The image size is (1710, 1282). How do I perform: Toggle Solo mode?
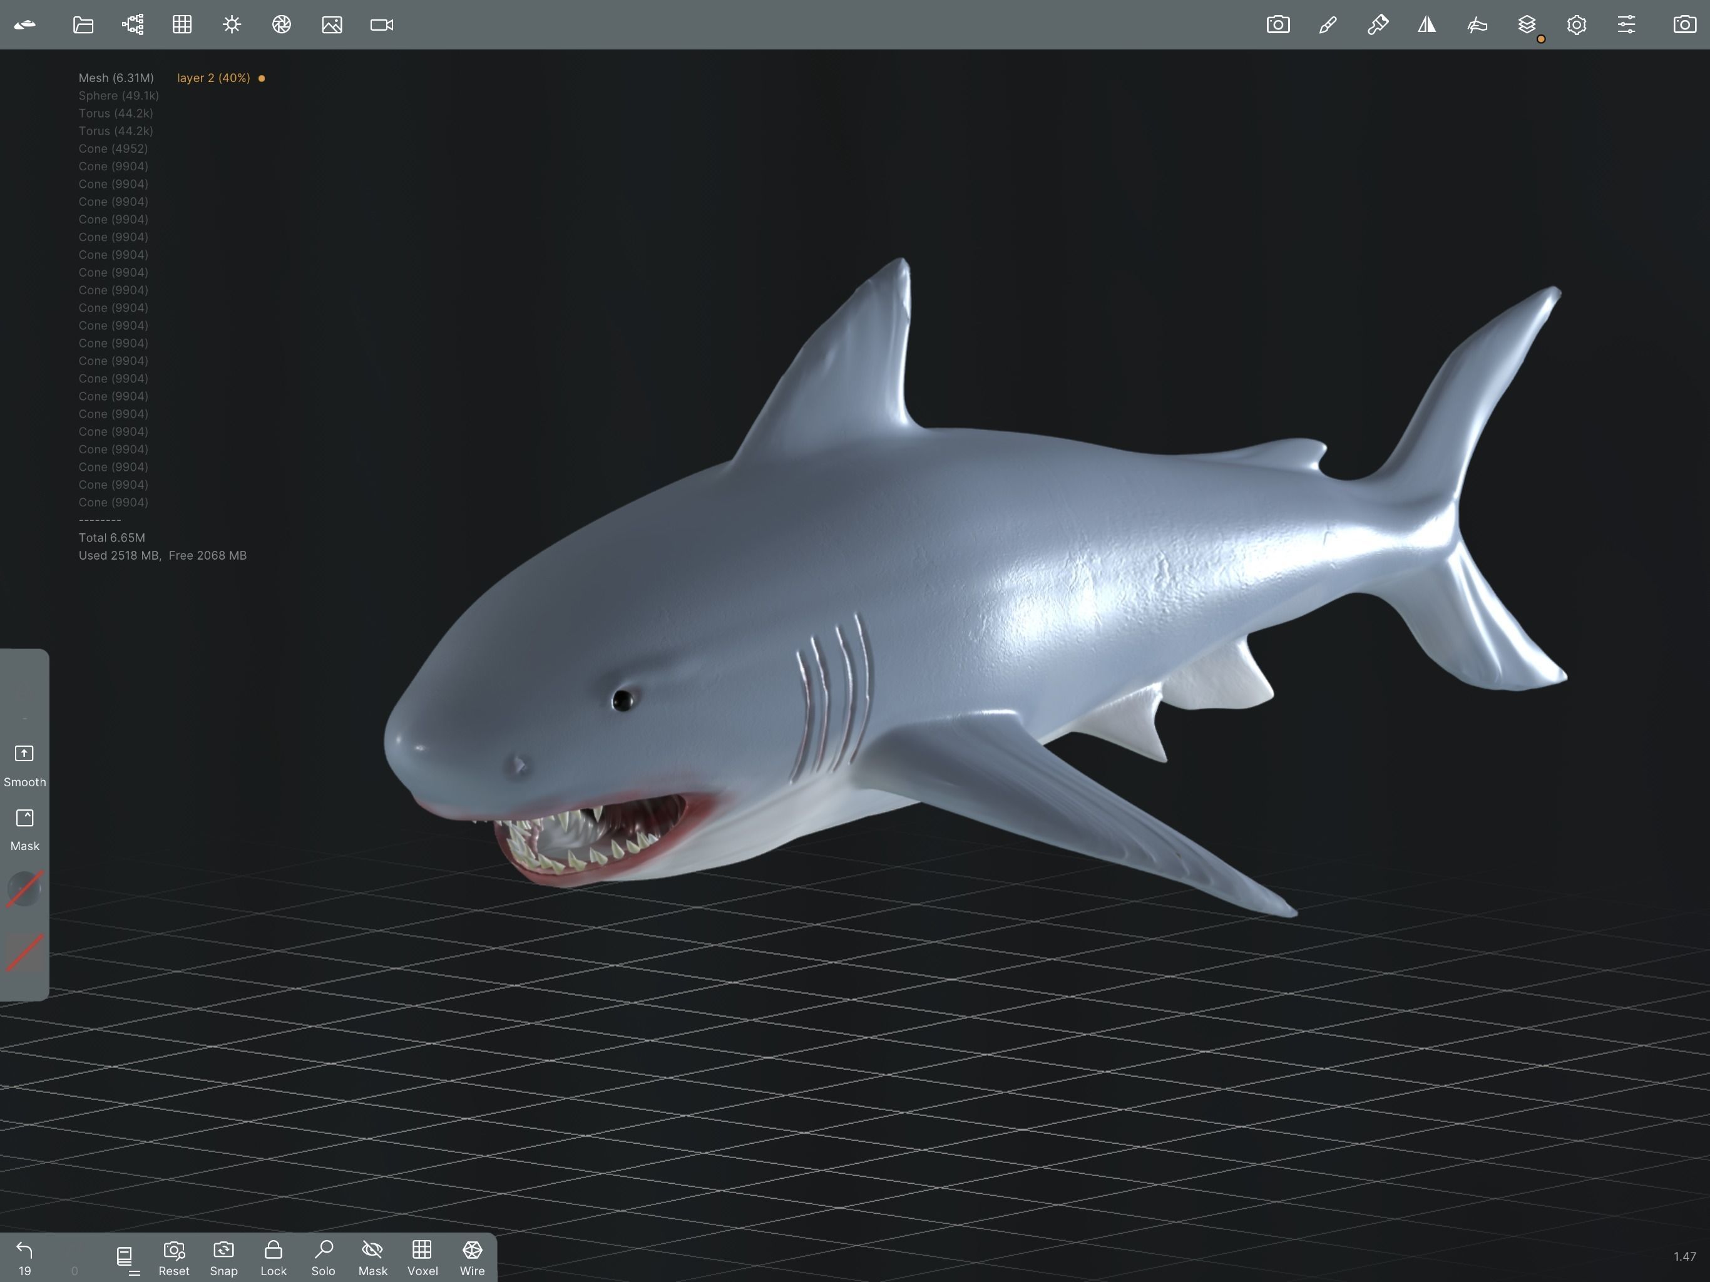(x=323, y=1257)
